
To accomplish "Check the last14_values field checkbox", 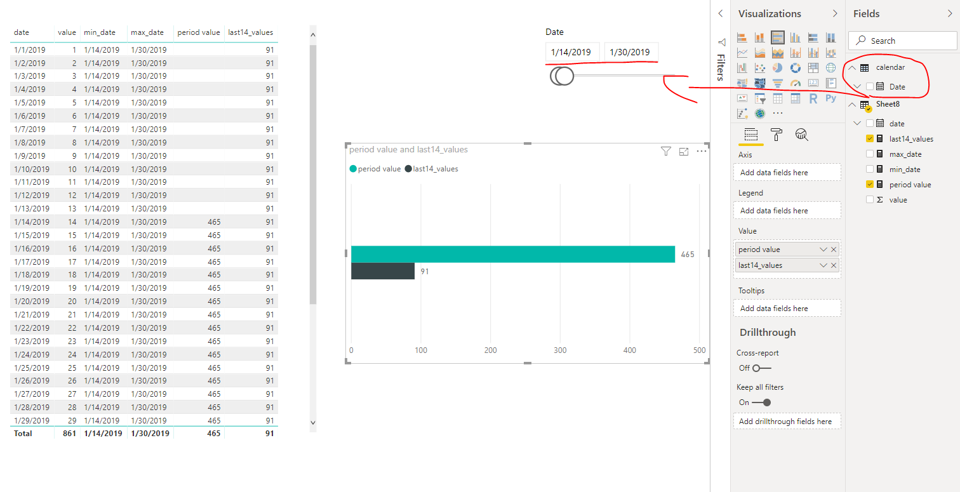I will point(870,138).
